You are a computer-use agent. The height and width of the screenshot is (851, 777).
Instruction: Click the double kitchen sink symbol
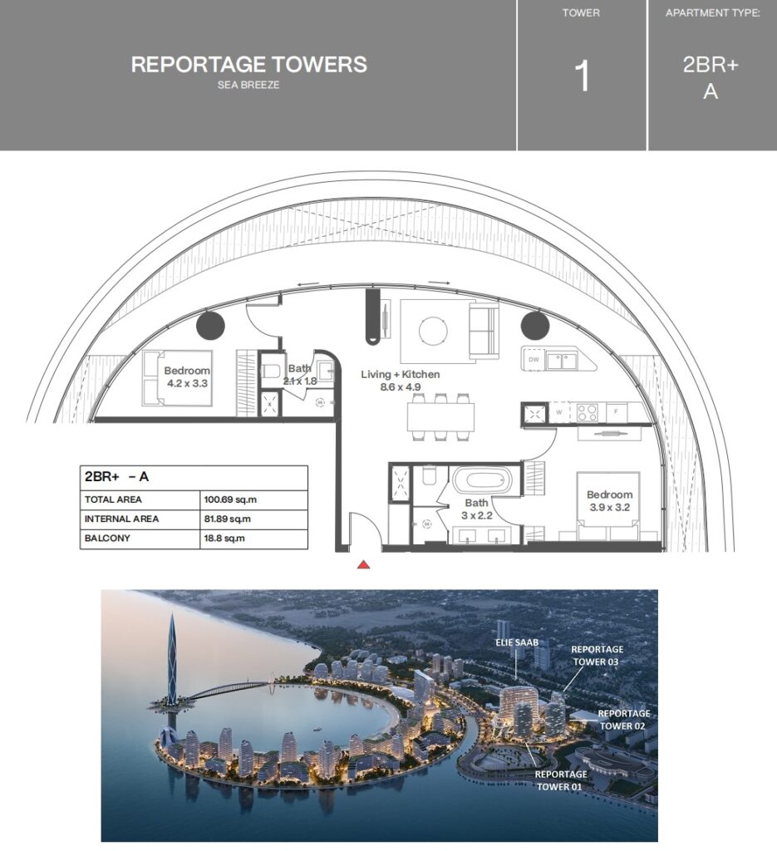[561, 360]
